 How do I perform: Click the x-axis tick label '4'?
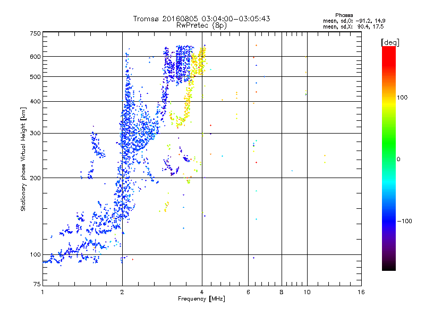tap(202, 292)
